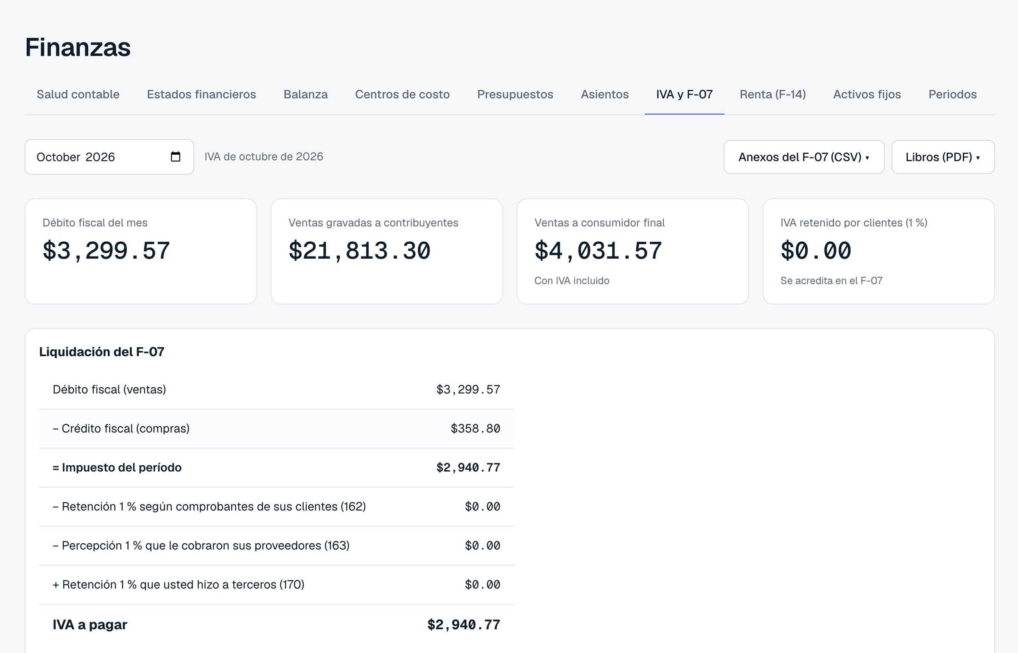Open the Periodos tab
Viewport: 1018px width, 653px height.
(x=952, y=94)
